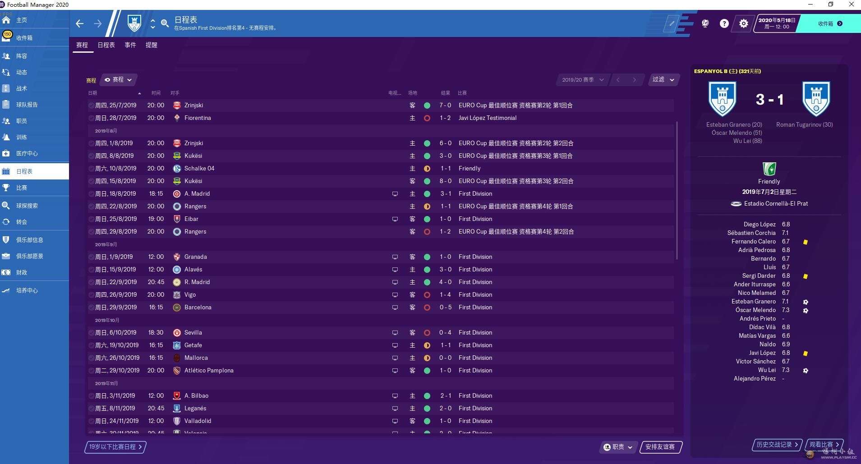
Task: Select checkbox for Eibar match row
Action: click(91, 219)
